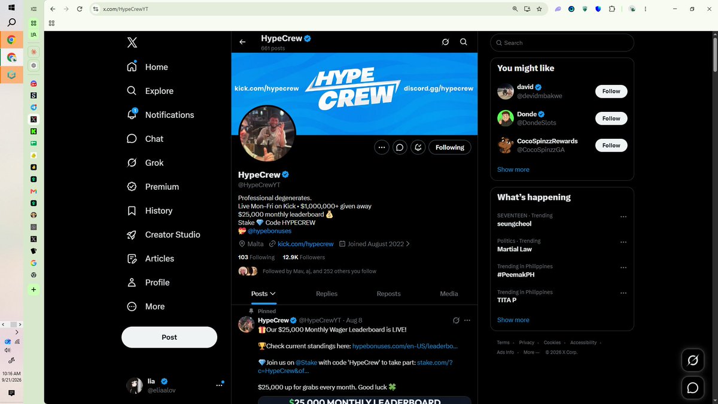Follow CocoSpinzzRewards suggestion
Viewport: 718px width, 404px height.
click(x=611, y=145)
